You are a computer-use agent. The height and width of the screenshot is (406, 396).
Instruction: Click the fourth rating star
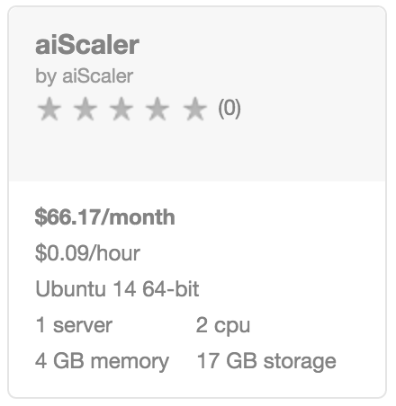157,109
